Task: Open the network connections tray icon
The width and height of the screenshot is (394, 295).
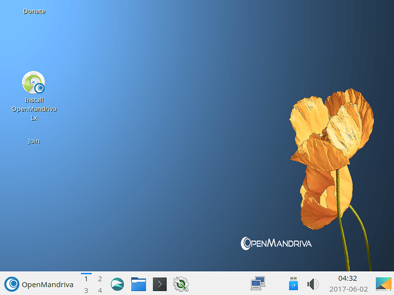Action: pyautogui.click(x=258, y=283)
